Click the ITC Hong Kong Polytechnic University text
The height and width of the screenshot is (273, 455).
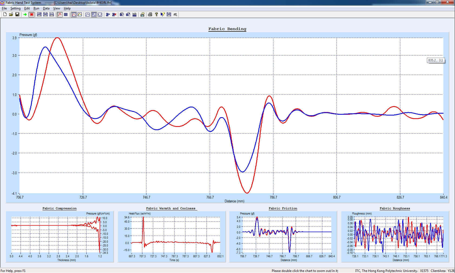coord(387,271)
